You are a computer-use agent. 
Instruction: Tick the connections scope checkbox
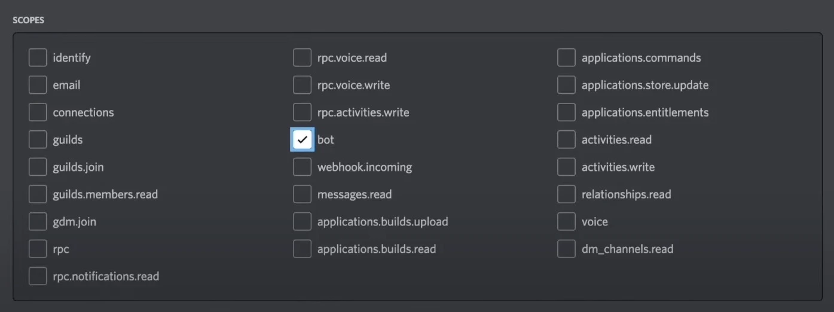click(38, 112)
